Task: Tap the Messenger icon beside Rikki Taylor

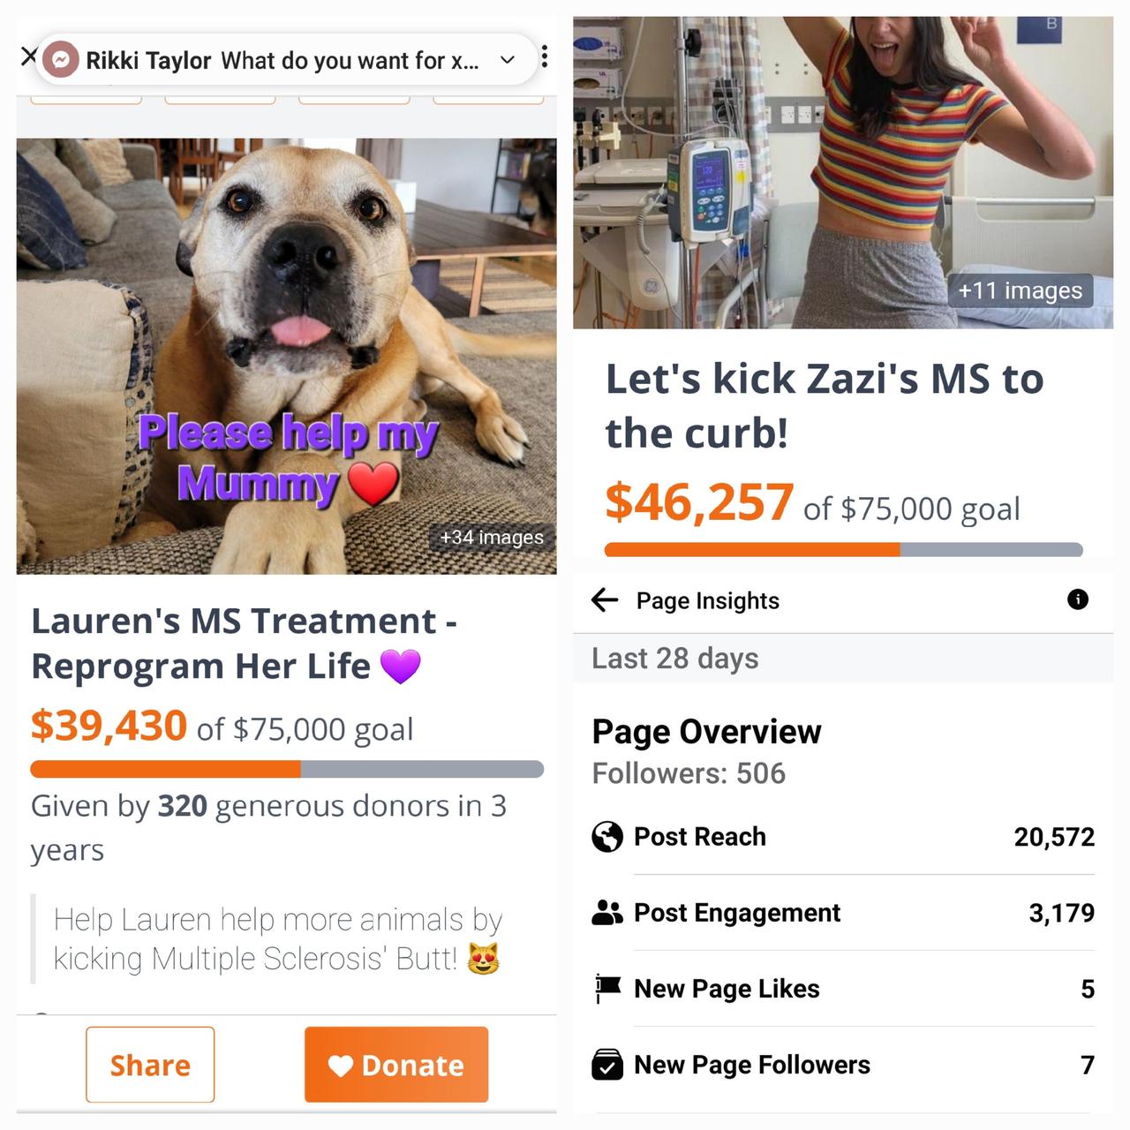Action: click(x=61, y=60)
